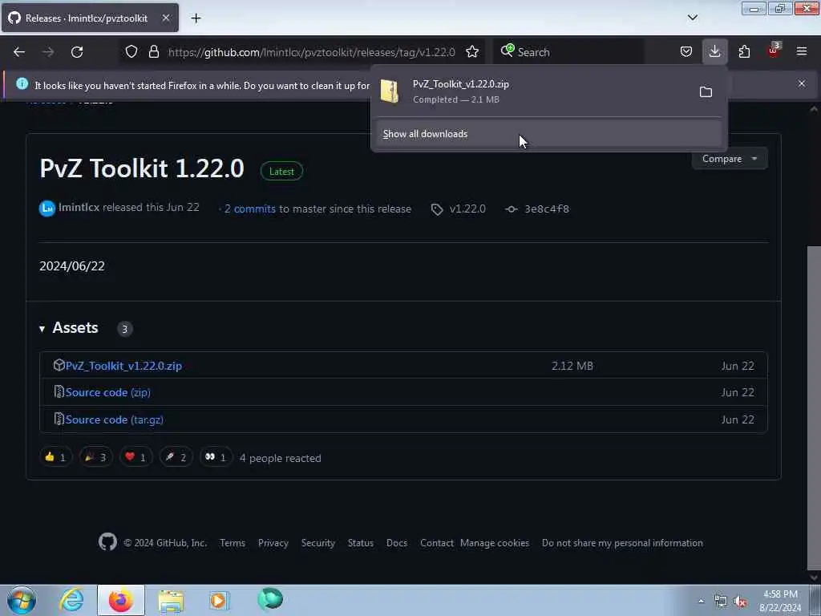Toggle the Firefox downloads panel button

[714, 52]
